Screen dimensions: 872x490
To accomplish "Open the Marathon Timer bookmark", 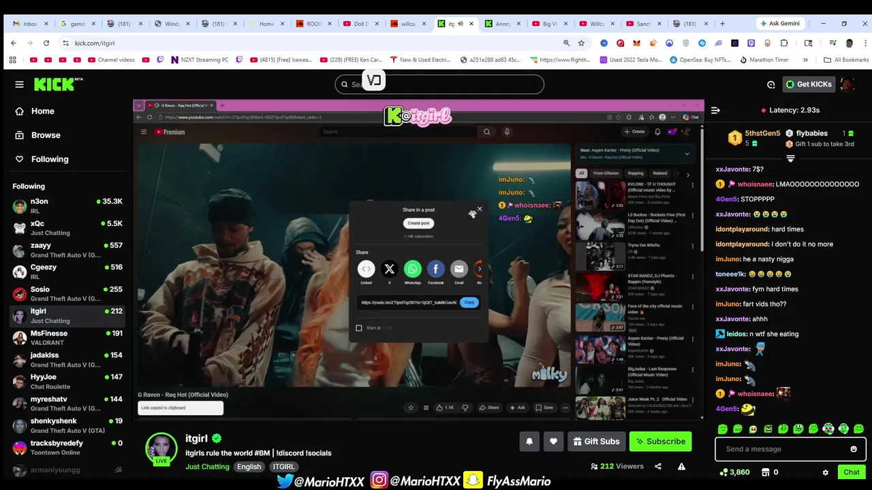I will coord(764,60).
